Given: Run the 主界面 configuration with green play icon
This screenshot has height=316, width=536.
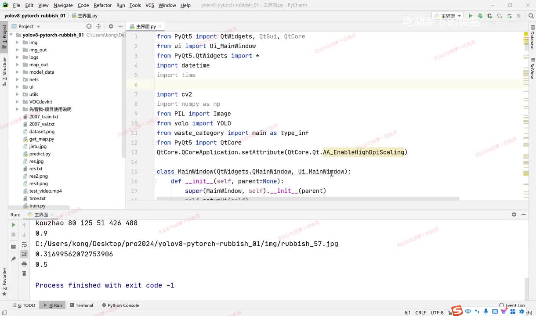Looking at the screenshot, I should coord(471,16).
